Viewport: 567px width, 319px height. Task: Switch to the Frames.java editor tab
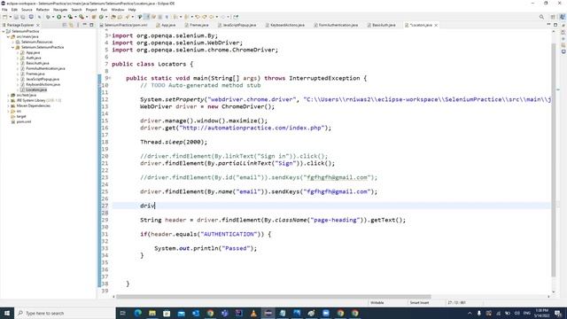197,26
